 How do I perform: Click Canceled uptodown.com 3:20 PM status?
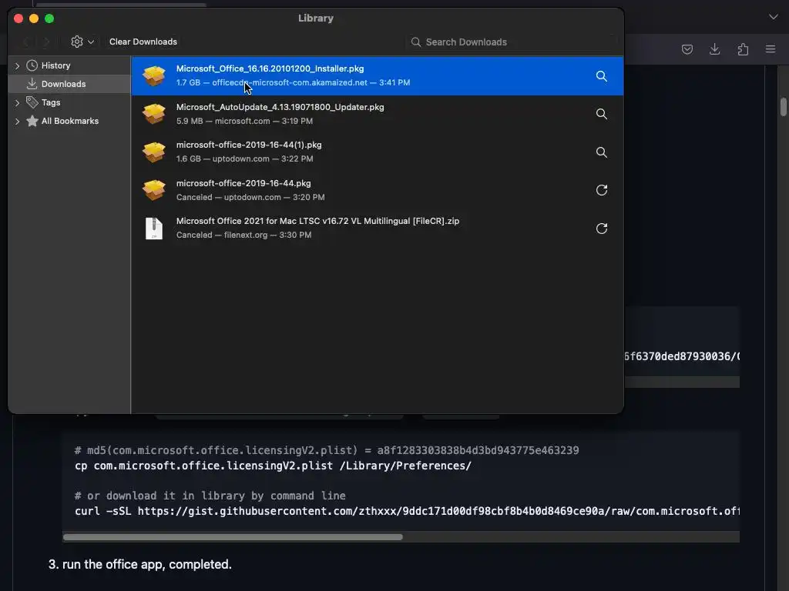click(x=250, y=198)
